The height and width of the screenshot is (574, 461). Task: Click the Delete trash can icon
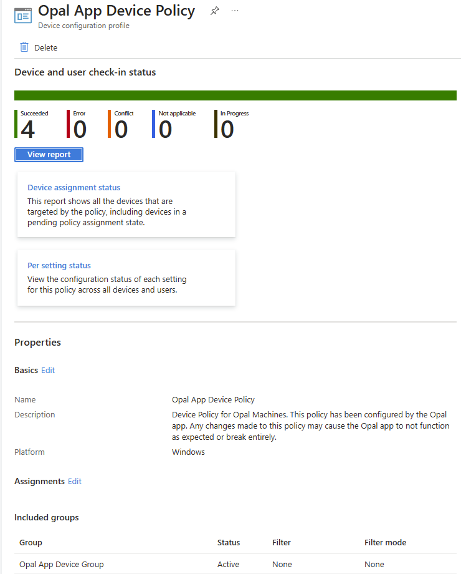coord(24,47)
